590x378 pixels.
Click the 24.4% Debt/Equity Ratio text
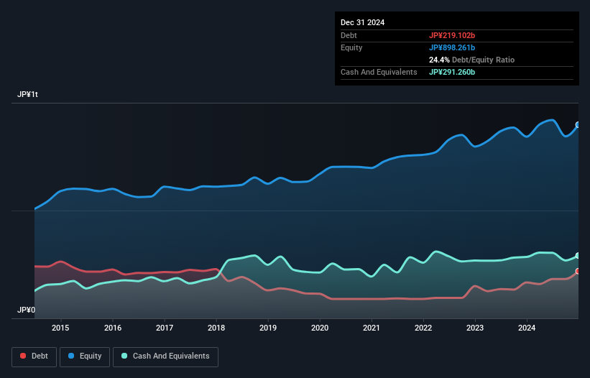[471, 60]
